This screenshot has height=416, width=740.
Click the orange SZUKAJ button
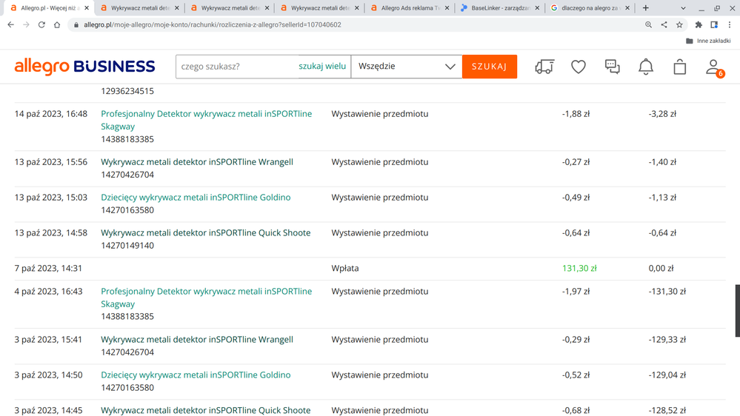point(490,67)
